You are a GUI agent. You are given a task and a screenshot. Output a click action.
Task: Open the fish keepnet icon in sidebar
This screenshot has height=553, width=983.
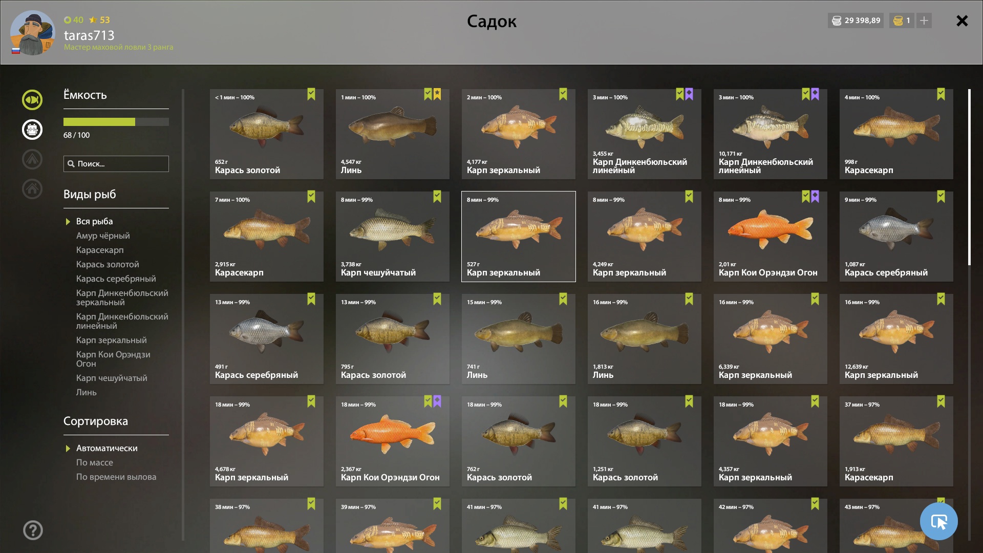coord(32,100)
